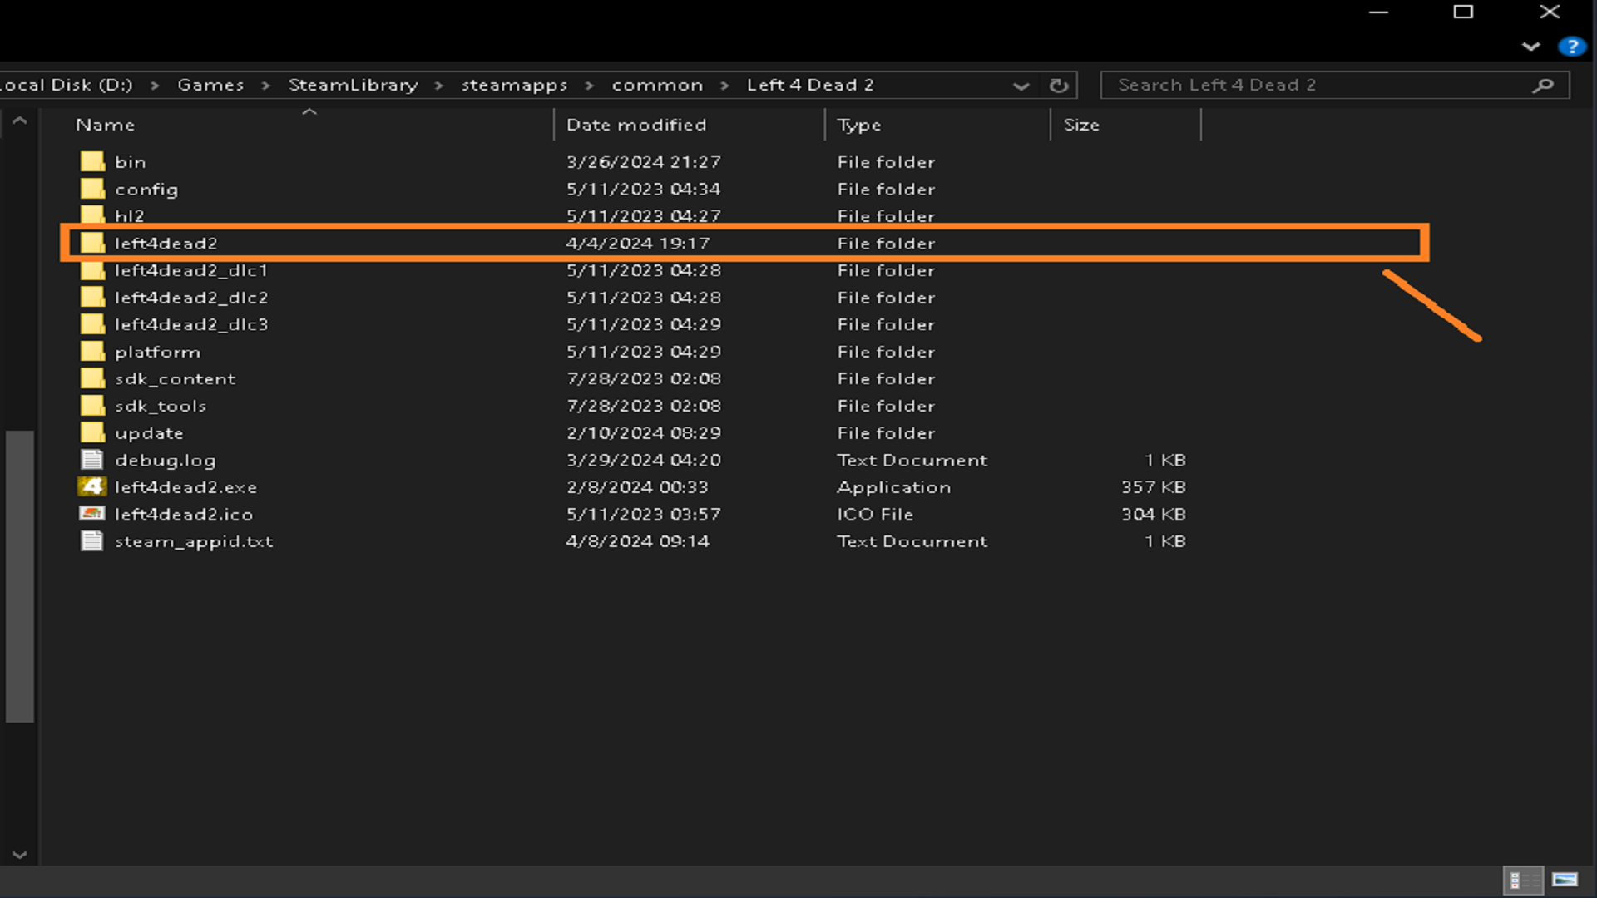This screenshot has width=1597, height=898.
Task: Sort by the Date modified column
Action: (636, 125)
